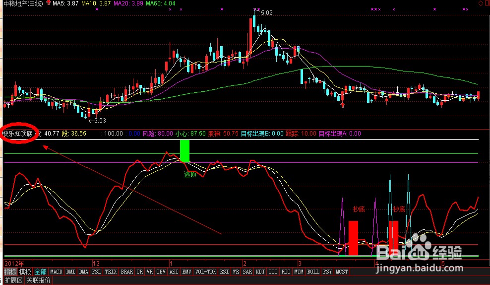The width and height of the screenshot is (490, 285).
Task: Click the 5.09 high price label
Action: [x=266, y=13]
